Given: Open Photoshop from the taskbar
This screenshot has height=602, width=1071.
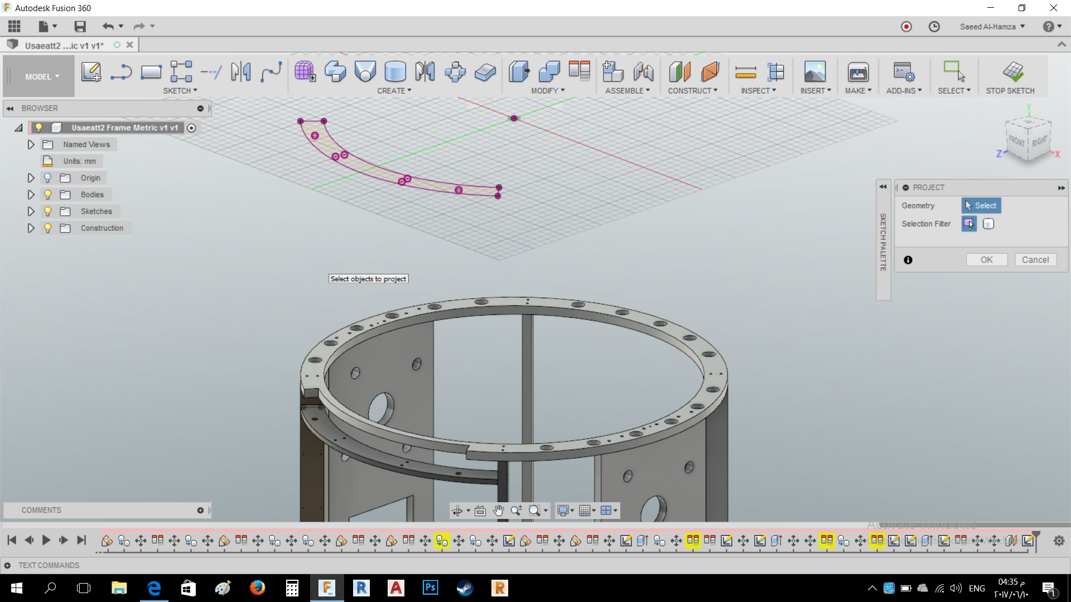Looking at the screenshot, I should tap(430, 588).
